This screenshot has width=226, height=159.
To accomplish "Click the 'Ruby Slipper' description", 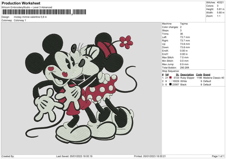I will click(x=187, y=78).
